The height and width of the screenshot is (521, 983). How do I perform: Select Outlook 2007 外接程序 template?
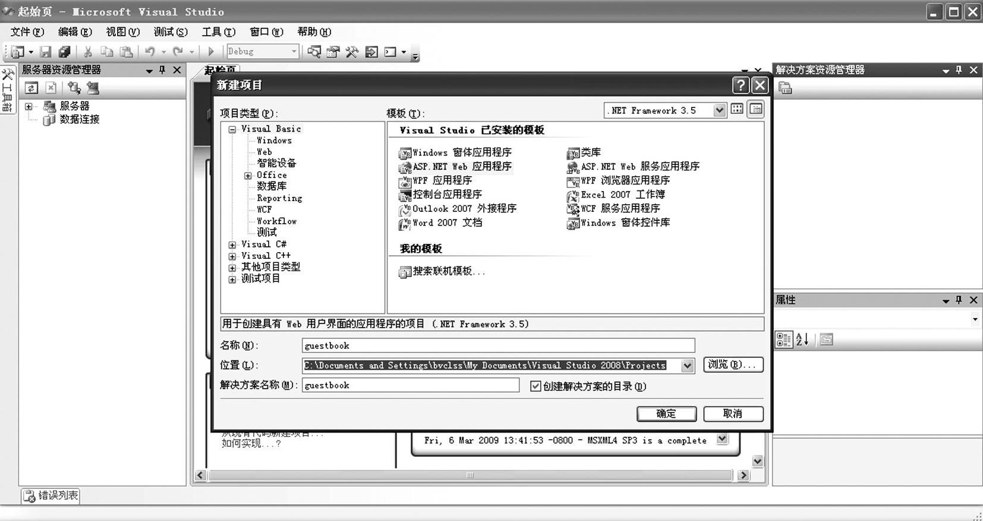tap(458, 209)
